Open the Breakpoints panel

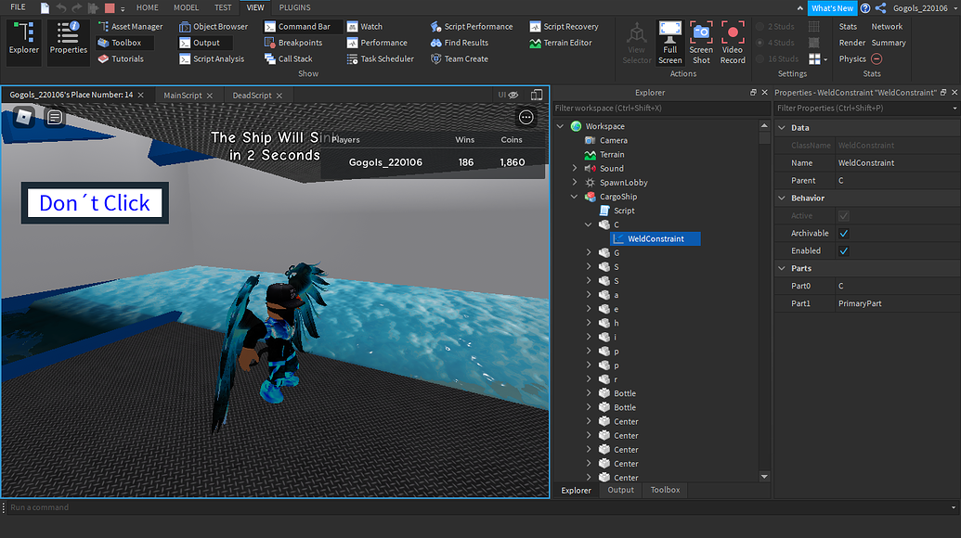pos(301,42)
